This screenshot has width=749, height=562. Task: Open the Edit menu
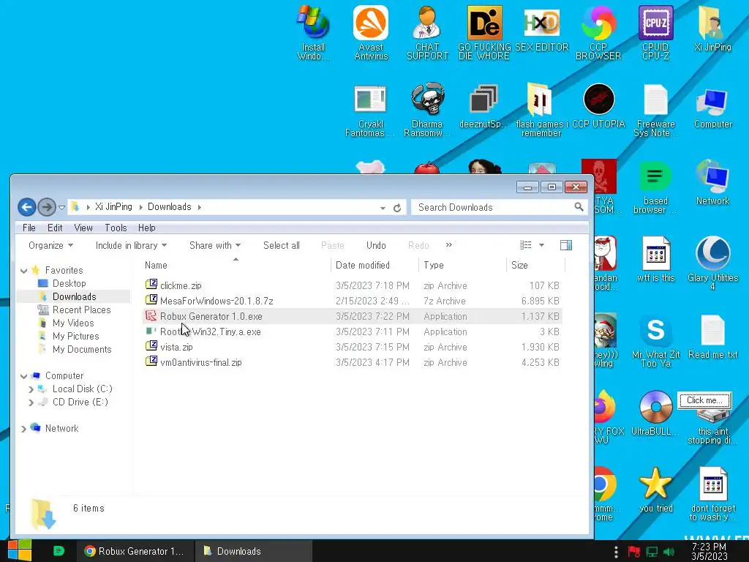pyautogui.click(x=55, y=228)
